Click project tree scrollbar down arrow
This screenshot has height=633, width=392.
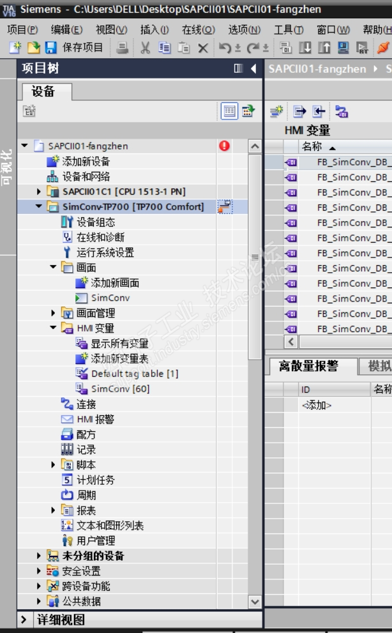pos(255,602)
